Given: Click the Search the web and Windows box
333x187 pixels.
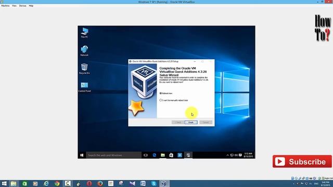Looking at the screenshot, I should (113, 155).
